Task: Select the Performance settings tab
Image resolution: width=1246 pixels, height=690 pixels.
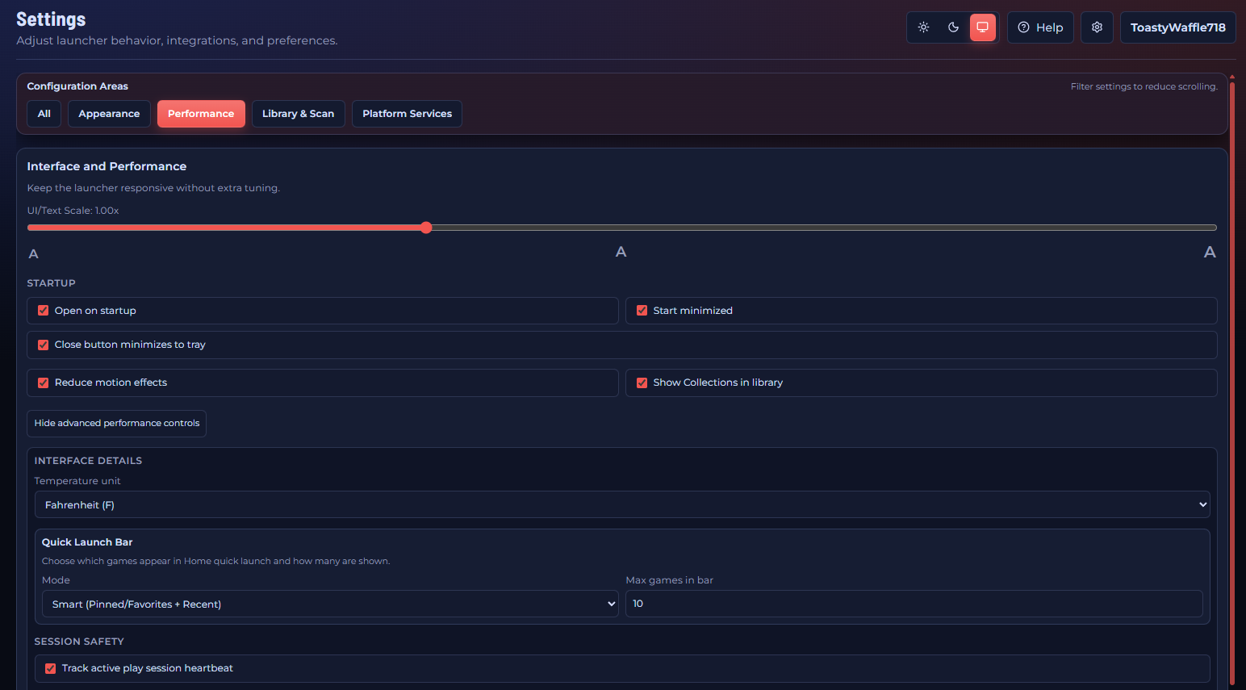Action: click(201, 114)
